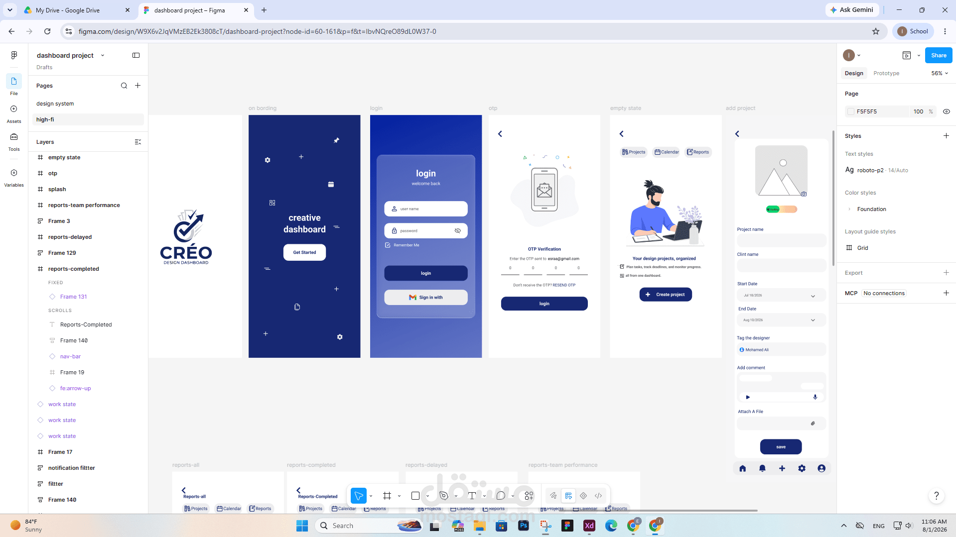Open a new browser tab

coord(264,10)
